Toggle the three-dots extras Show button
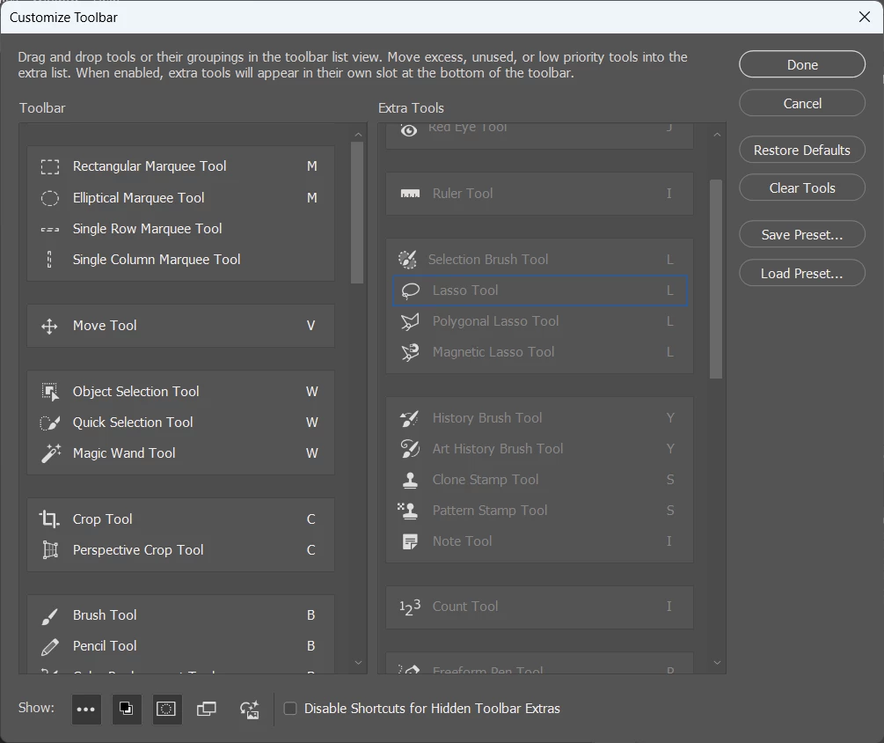The width and height of the screenshot is (884, 743). pos(85,710)
